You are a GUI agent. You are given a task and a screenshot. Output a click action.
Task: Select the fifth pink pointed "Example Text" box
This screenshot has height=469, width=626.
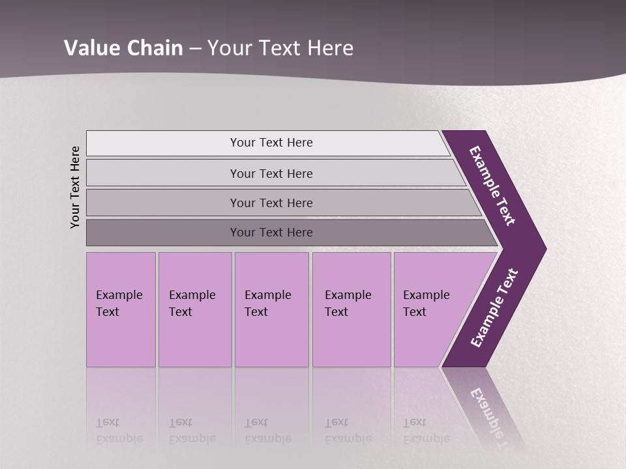[x=430, y=309]
